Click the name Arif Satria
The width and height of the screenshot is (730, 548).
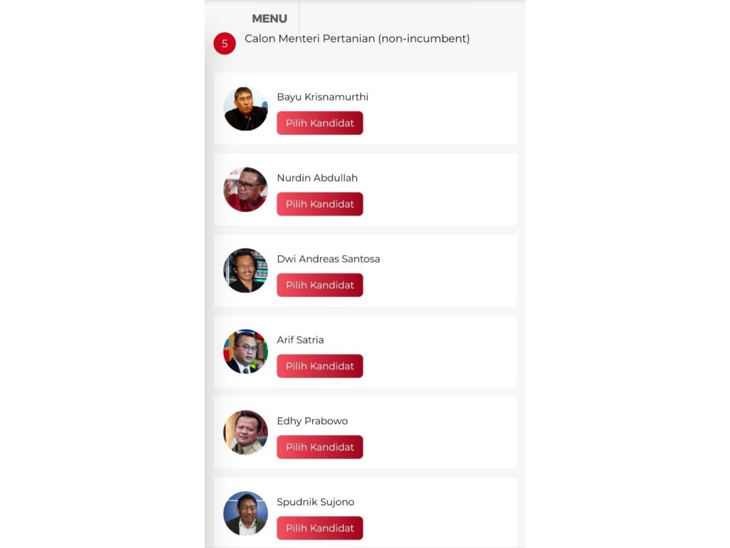pos(300,340)
